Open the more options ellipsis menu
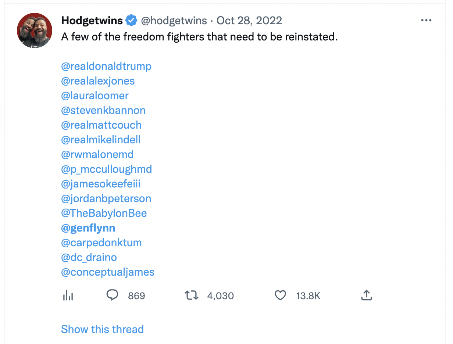 point(426,20)
